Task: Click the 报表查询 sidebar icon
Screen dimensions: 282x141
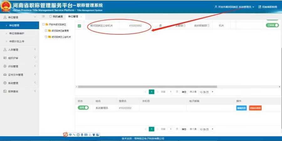Action: (x=5, y=91)
